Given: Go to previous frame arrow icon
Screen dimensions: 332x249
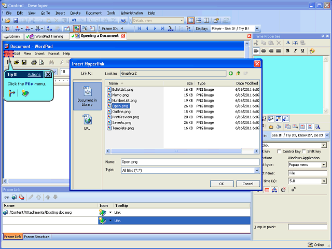Looking at the screenshot, I should (x=147, y=29).
